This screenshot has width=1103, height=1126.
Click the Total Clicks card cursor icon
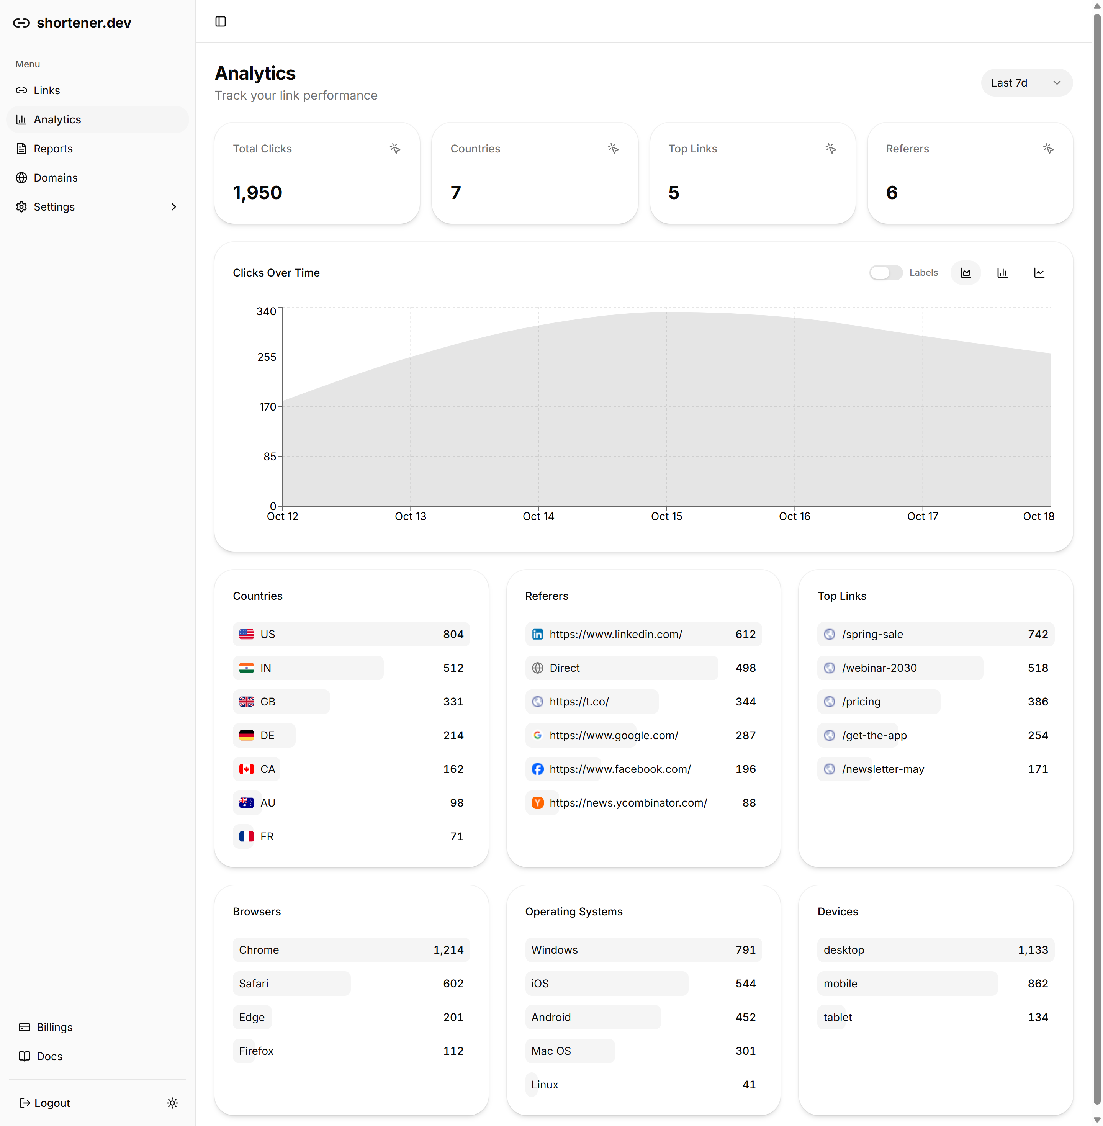click(395, 149)
